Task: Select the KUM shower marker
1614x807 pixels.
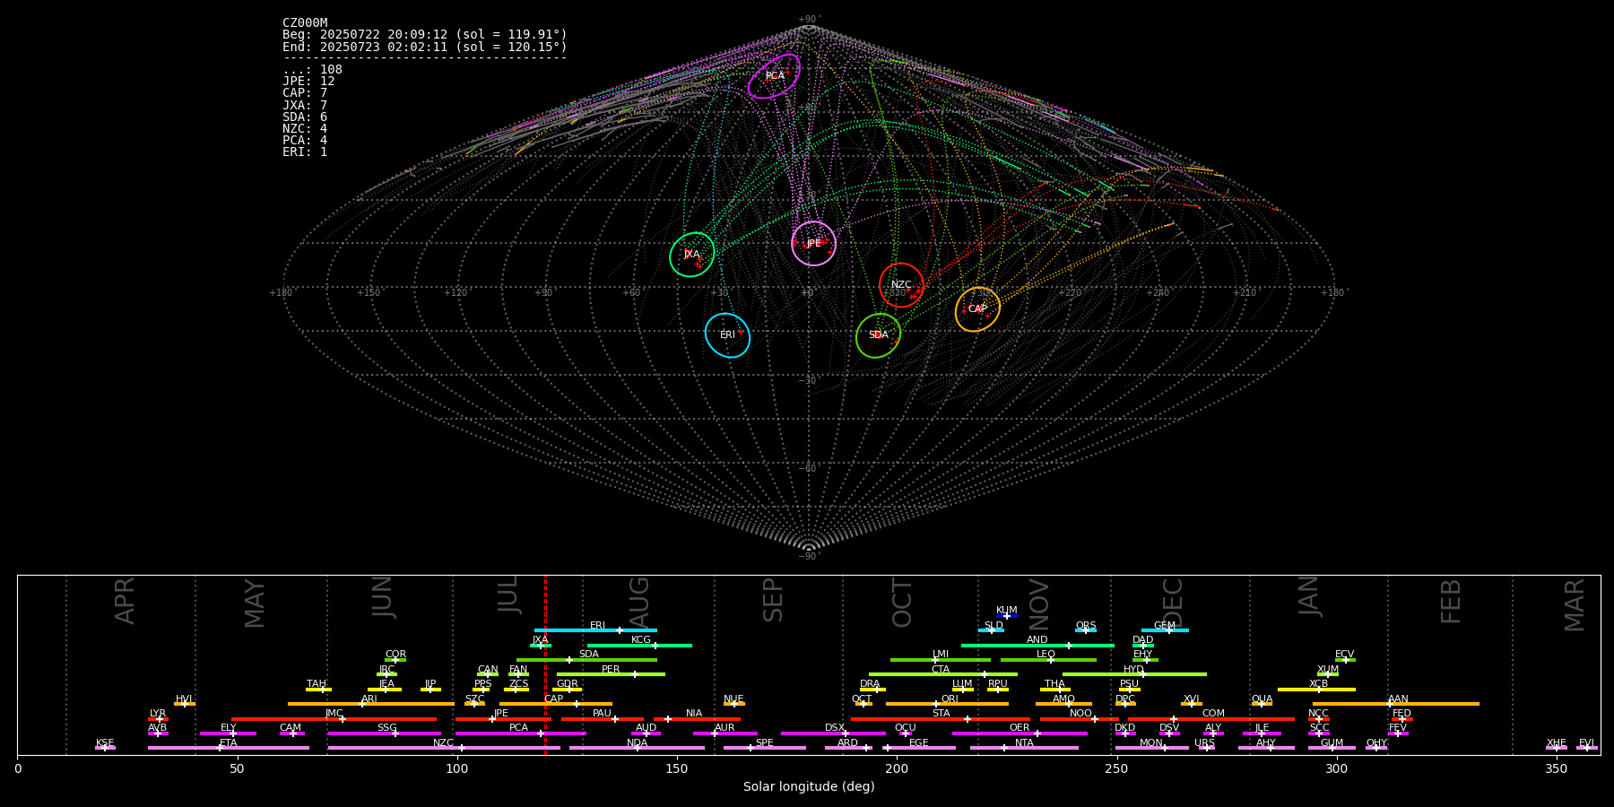Action: (1007, 616)
